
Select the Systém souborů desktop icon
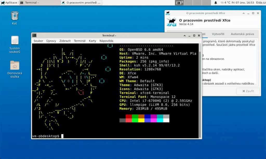coord(15,44)
